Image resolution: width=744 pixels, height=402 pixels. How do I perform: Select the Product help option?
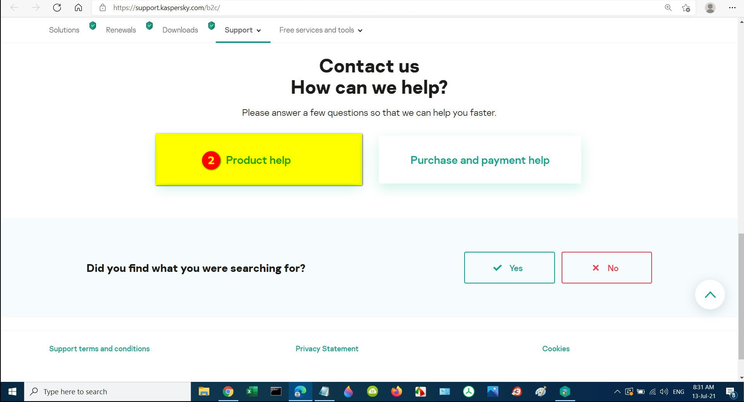pyautogui.click(x=259, y=160)
